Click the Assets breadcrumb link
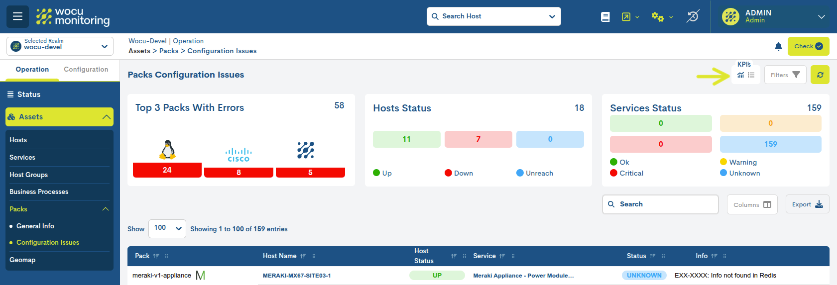This screenshot has width=837, height=285. (139, 51)
